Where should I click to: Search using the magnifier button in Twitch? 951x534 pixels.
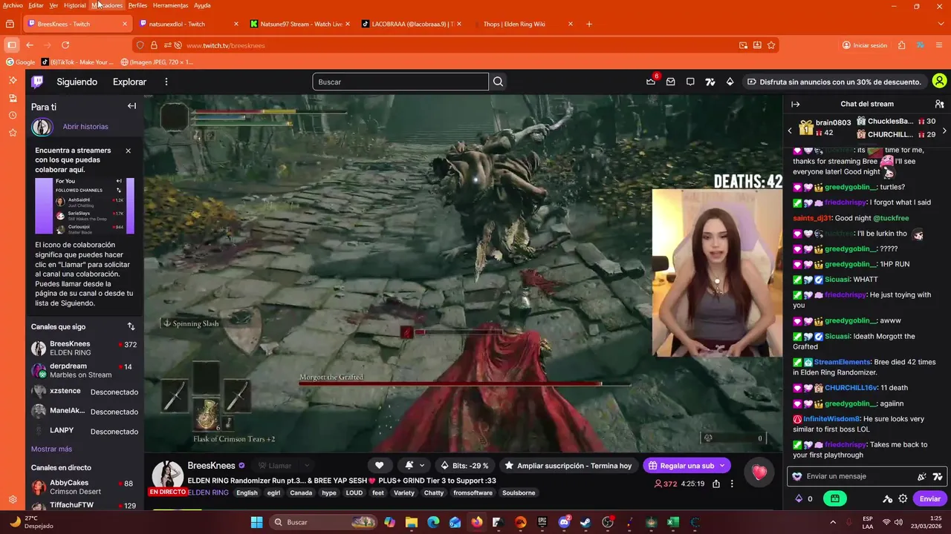pos(499,82)
